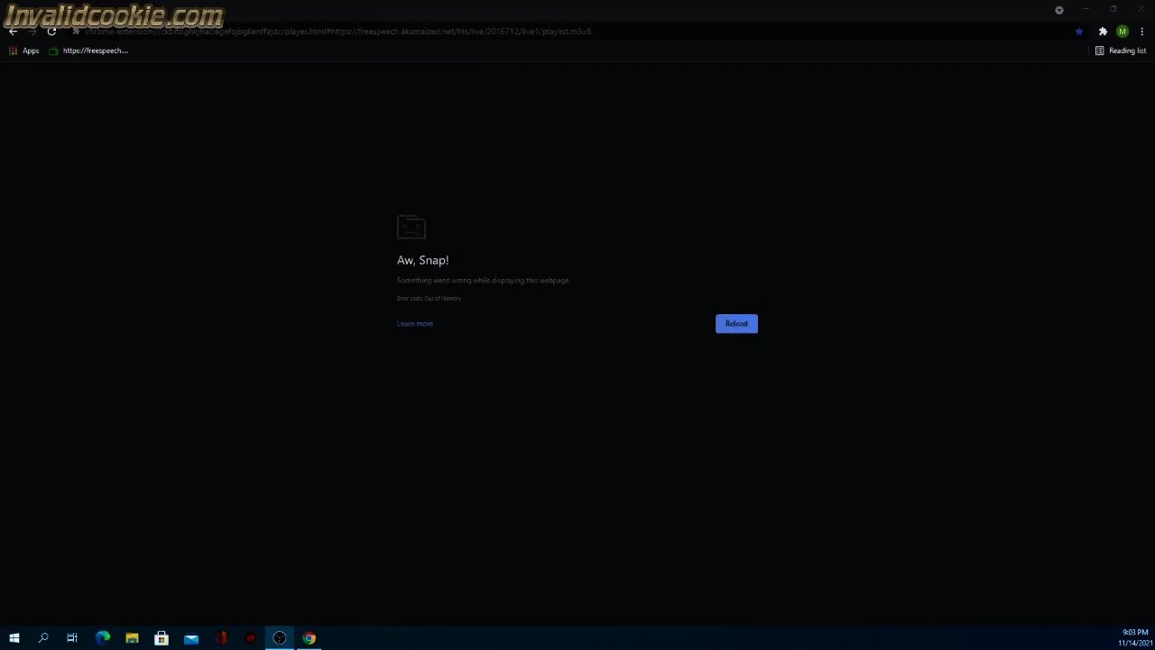Open the Apps bookmarks shortcut
The width and height of the screenshot is (1155, 650).
click(24, 51)
